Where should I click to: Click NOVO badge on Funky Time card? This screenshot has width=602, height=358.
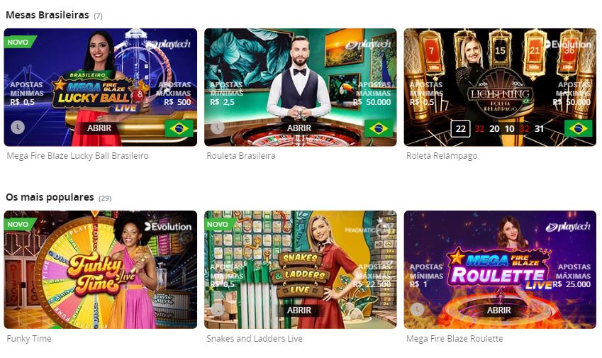(x=19, y=224)
